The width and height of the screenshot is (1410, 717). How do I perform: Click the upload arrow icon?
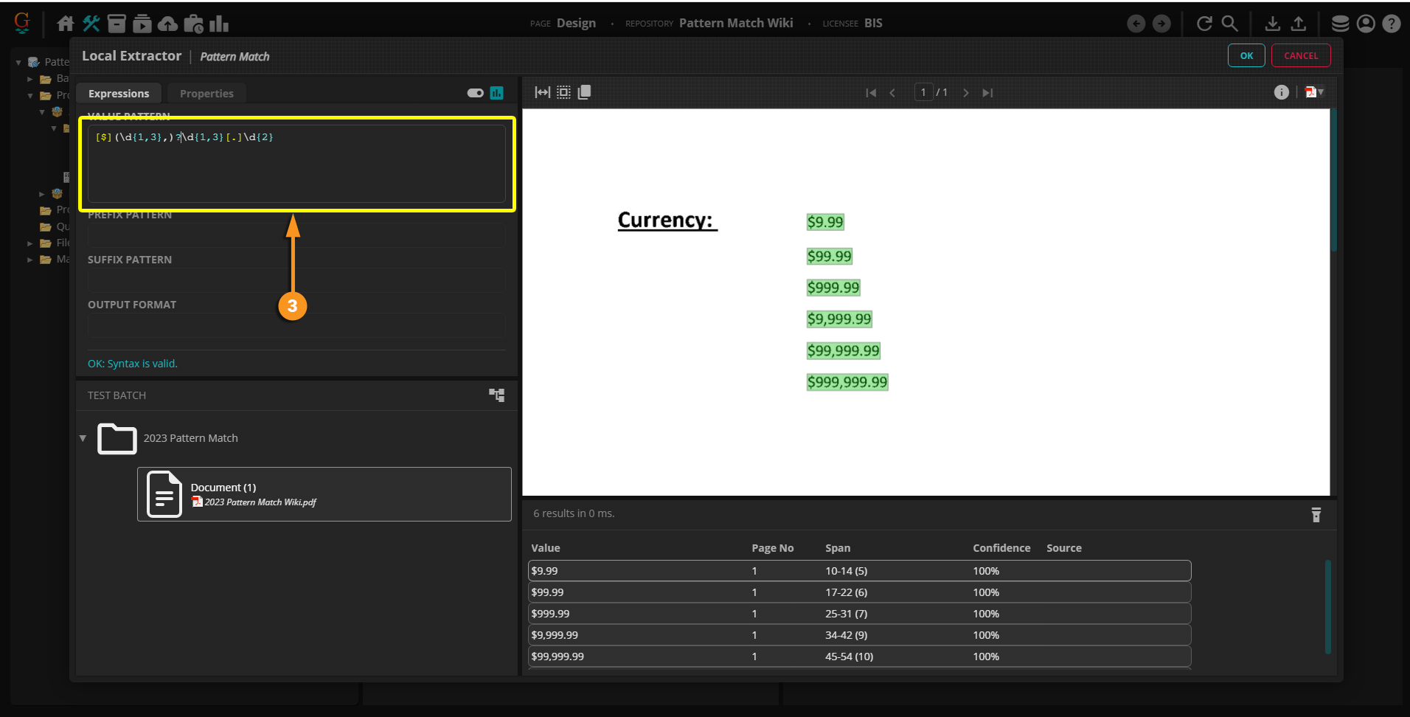coord(1299,24)
